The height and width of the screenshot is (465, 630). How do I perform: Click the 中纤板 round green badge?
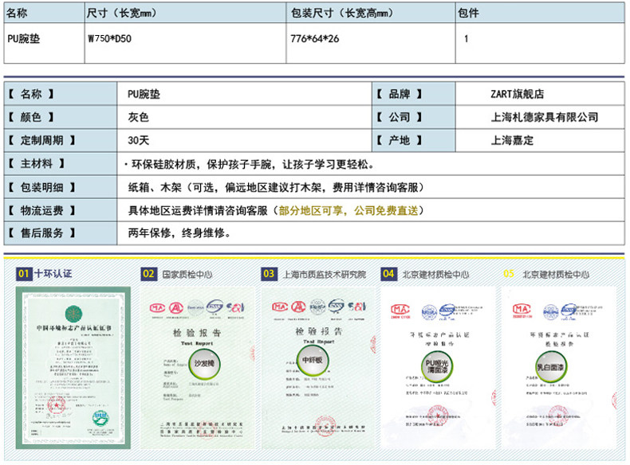coord(312,360)
